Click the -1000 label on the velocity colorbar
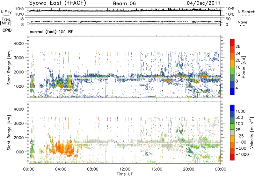 pos(242,154)
